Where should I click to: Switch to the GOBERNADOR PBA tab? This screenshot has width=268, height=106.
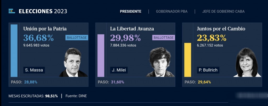(172, 12)
